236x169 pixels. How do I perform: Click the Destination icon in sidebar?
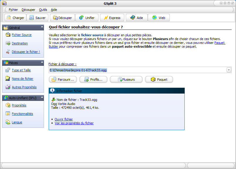(x=8, y=43)
